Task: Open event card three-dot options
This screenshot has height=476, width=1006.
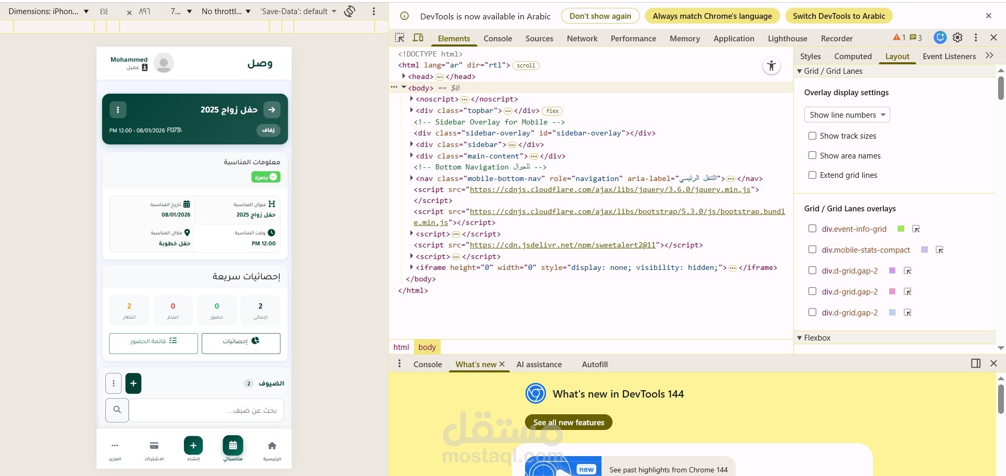Action: 118,110
